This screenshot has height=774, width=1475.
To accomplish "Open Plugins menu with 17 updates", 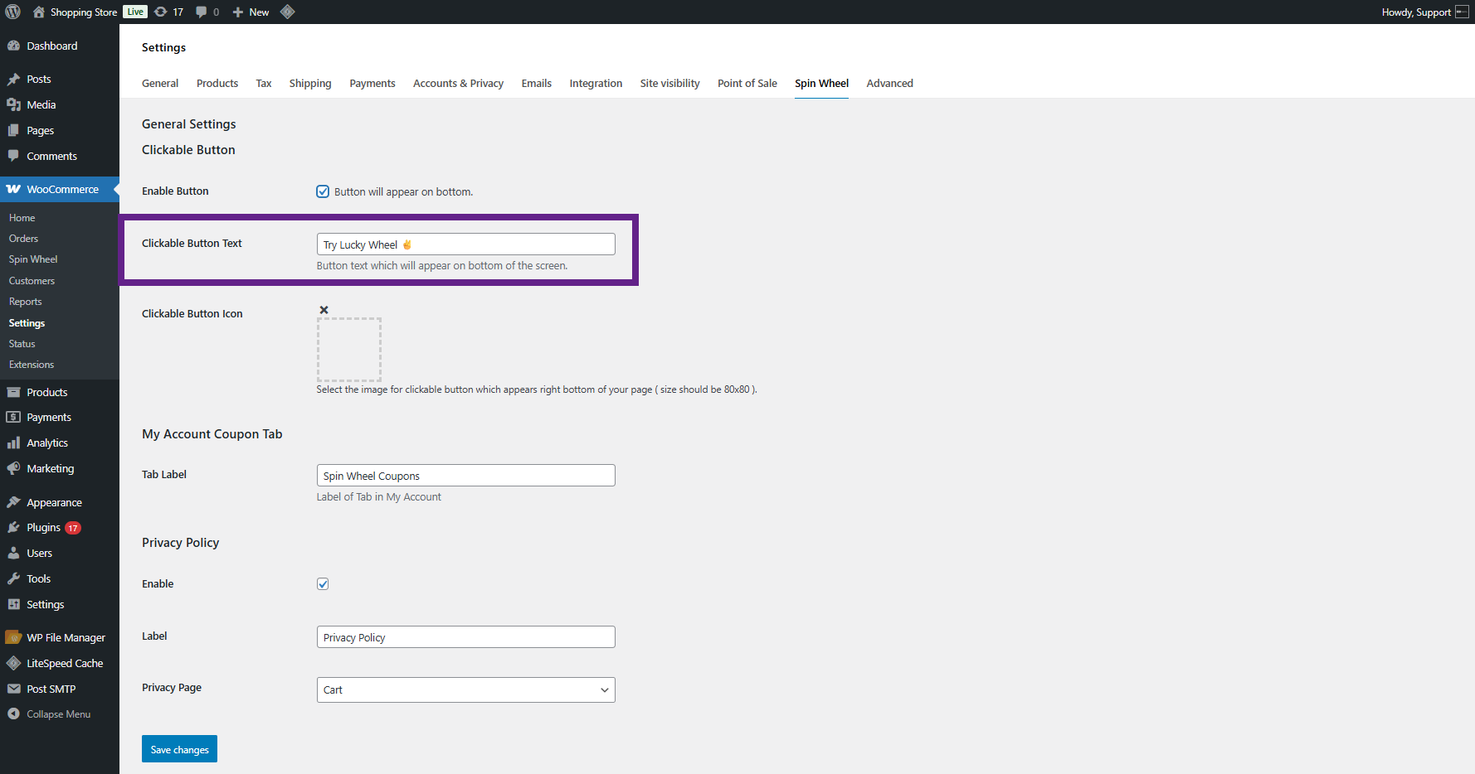I will tap(44, 527).
